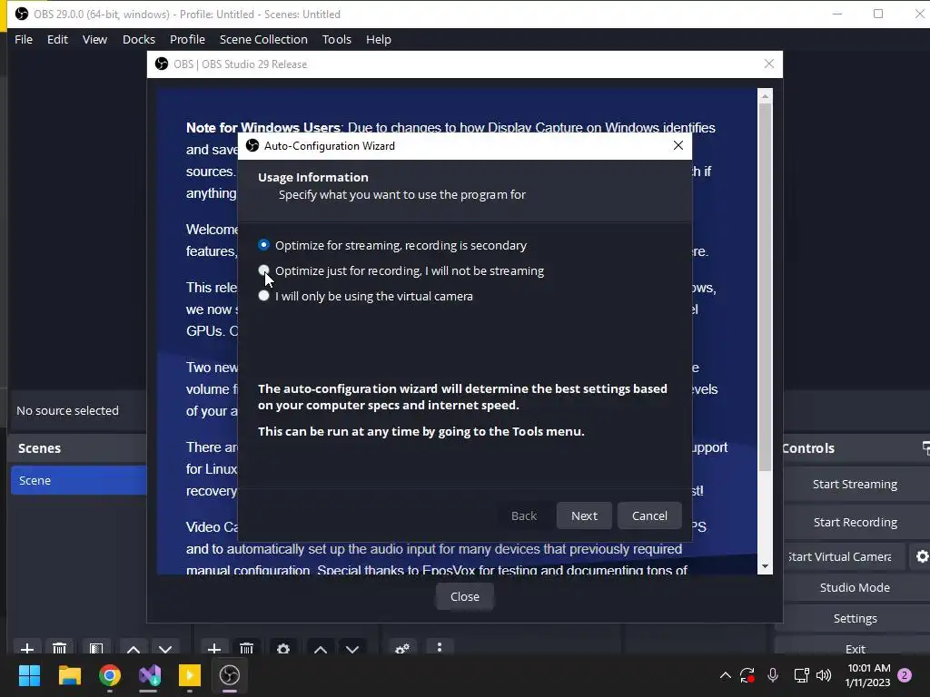Click OBS Studio taskbar icon

click(x=230, y=675)
